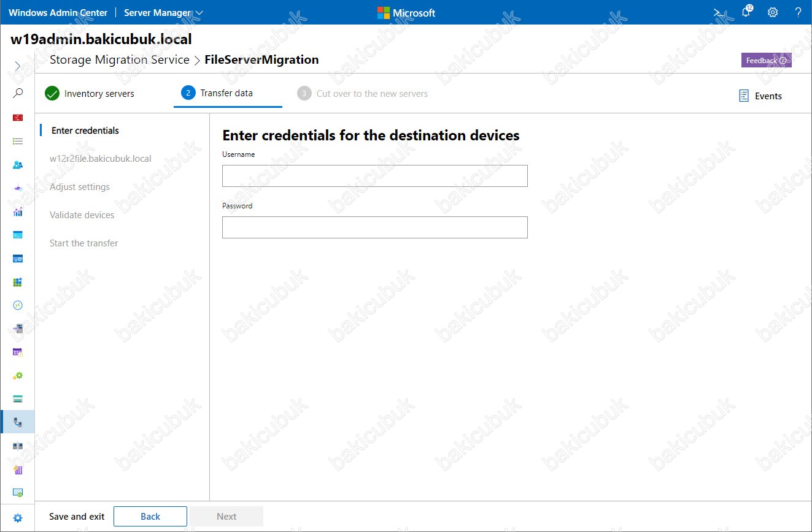Click Windows Admin Center title
The width and height of the screenshot is (812, 532).
pyautogui.click(x=58, y=12)
